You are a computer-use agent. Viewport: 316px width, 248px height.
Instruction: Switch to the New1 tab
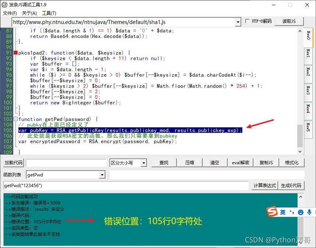click(308, 56)
